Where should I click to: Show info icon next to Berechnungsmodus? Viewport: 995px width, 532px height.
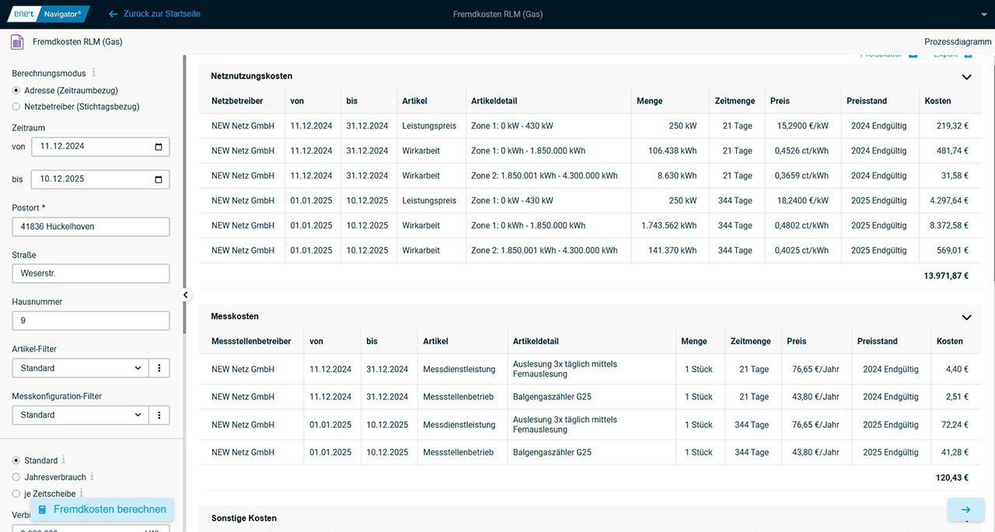pos(94,73)
